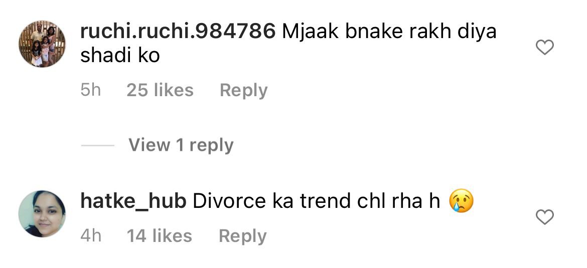Reply to the comment with 25 likes
587x268 pixels.
coord(244,91)
